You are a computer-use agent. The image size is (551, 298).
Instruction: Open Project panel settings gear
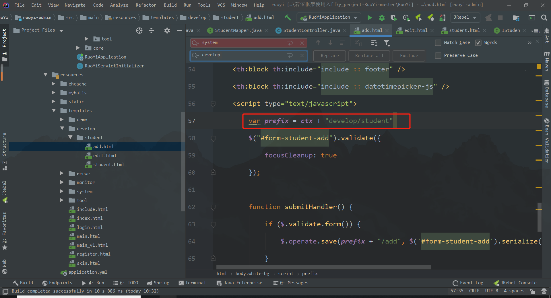(167, 30)
